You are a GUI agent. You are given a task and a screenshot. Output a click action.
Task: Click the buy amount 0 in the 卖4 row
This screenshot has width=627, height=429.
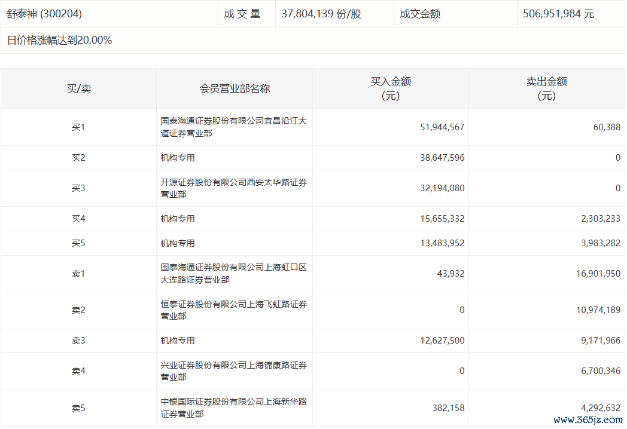(x=462, y=372)
